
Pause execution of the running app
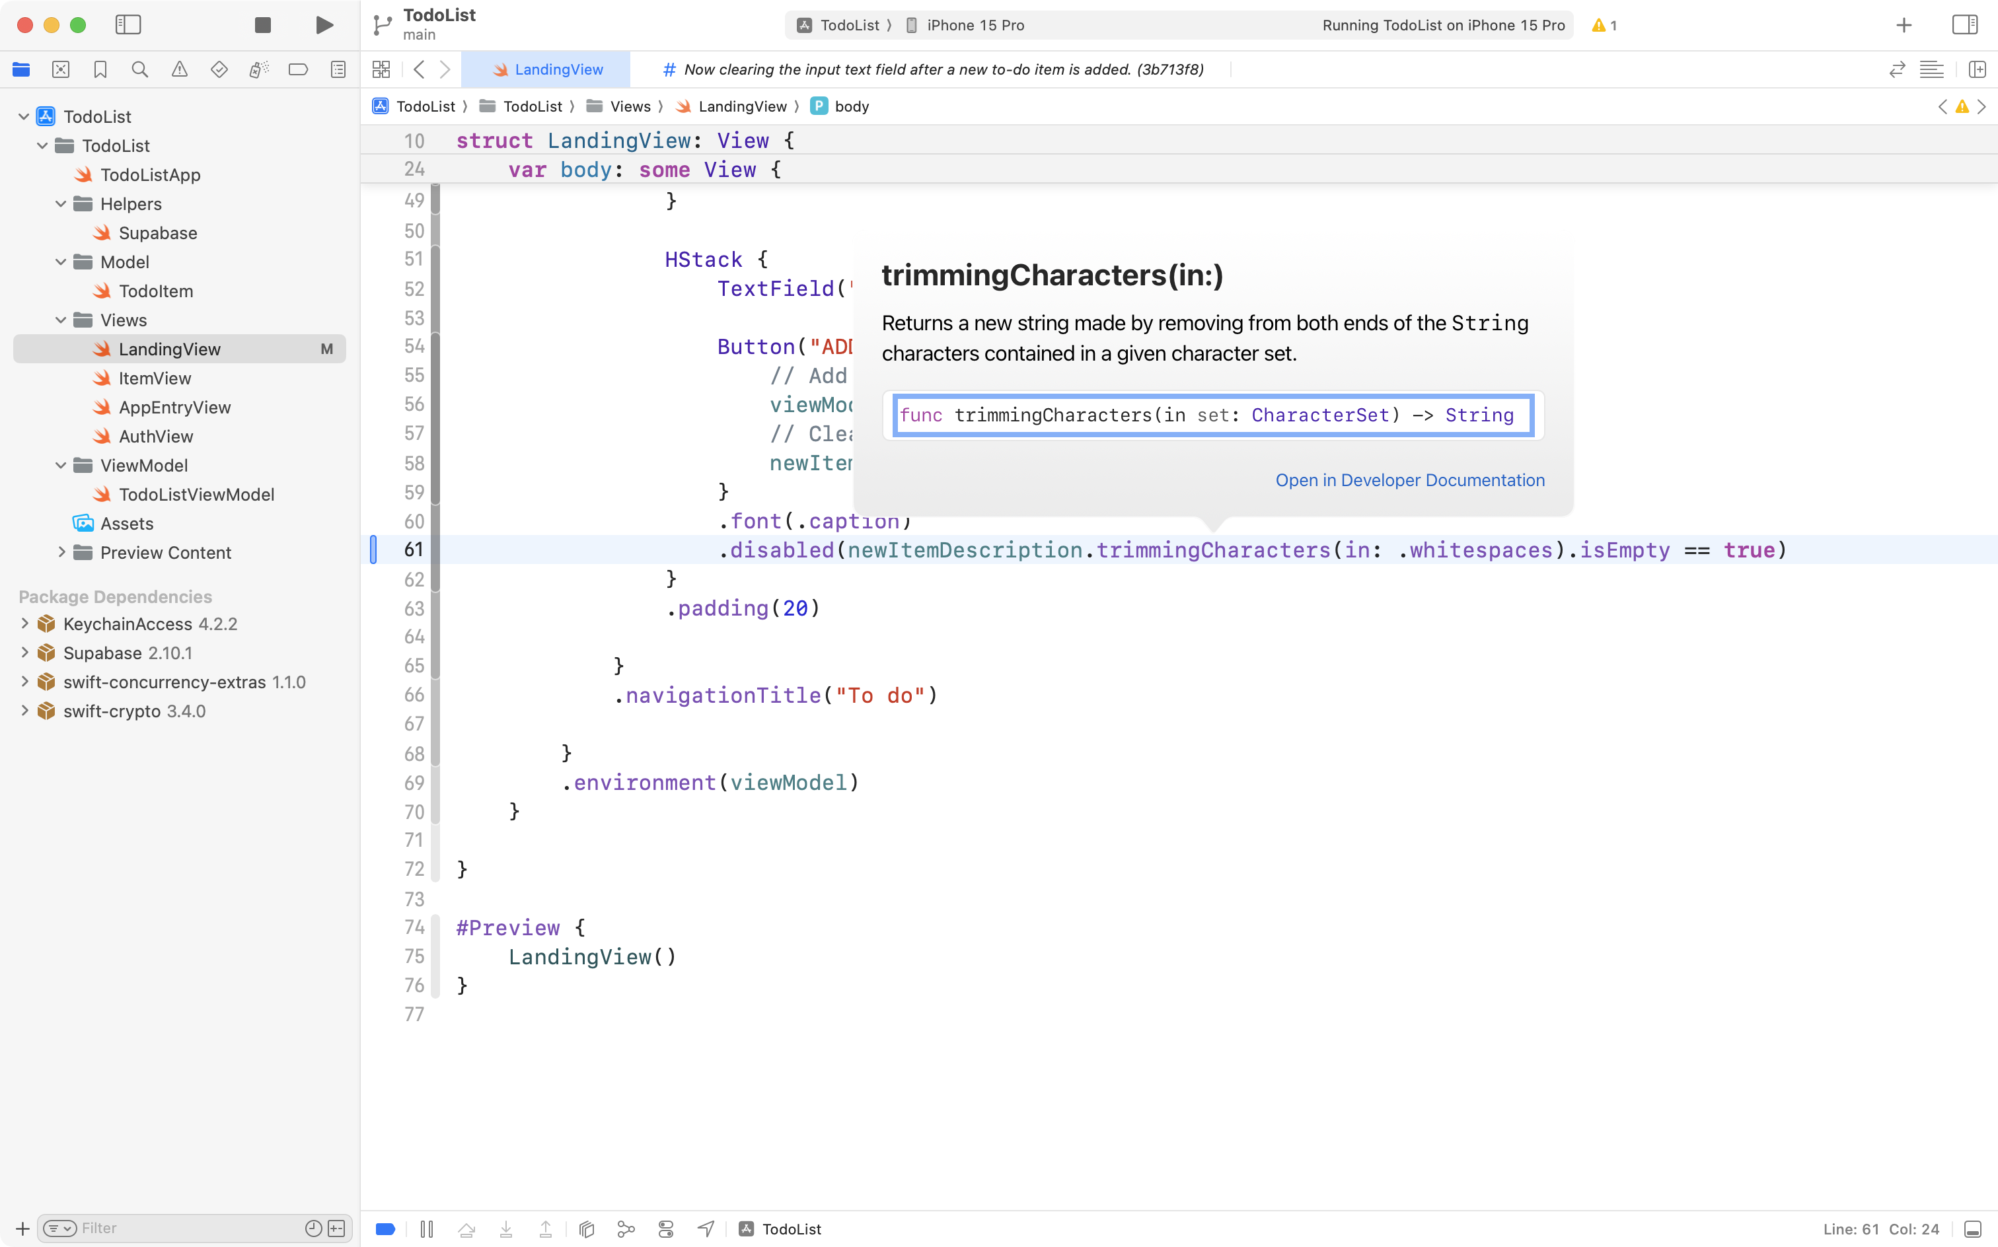(427, 1228)
